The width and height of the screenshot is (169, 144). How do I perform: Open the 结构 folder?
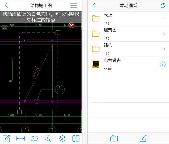128,49
